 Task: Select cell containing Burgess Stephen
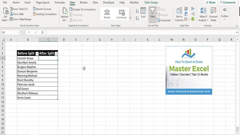coord(28,67)
